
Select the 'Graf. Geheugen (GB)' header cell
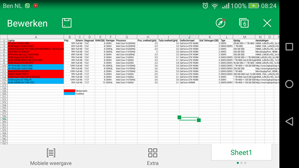pos(210,40)
